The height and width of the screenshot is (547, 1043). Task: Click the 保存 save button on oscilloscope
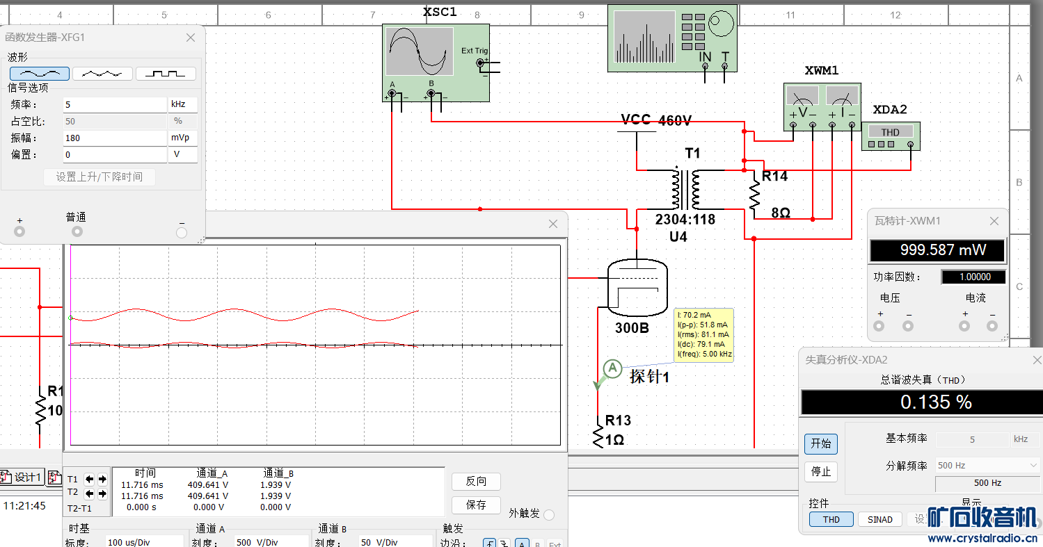tap(476, 505)
